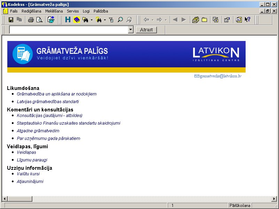Image resolution: width=279 pixels, height=209 pixels.
Task: Click the grayed copy documents icon
Action: click(19, 20)
